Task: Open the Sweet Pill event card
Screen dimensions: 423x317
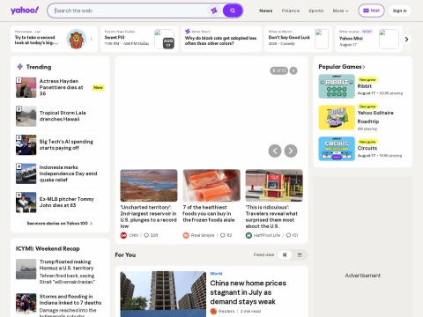Action: [139, 39]
